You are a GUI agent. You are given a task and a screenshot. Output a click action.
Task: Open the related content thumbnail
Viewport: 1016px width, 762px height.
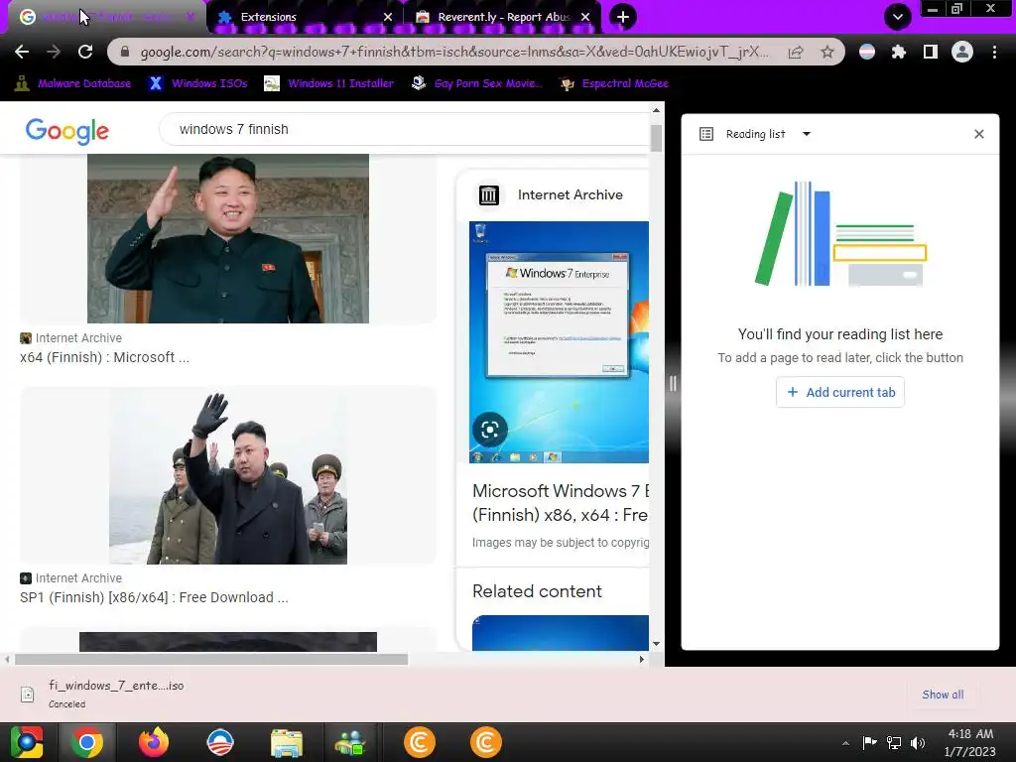coord(560,632)
